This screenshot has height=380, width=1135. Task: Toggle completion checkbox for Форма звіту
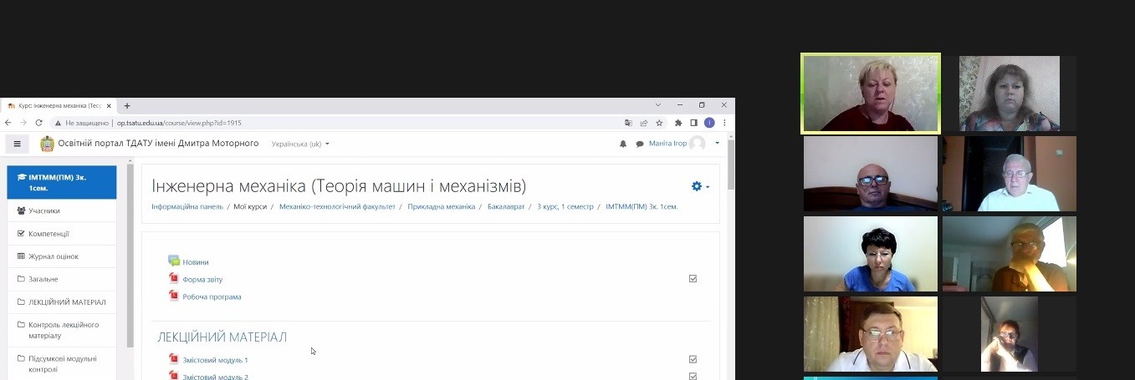693,279
